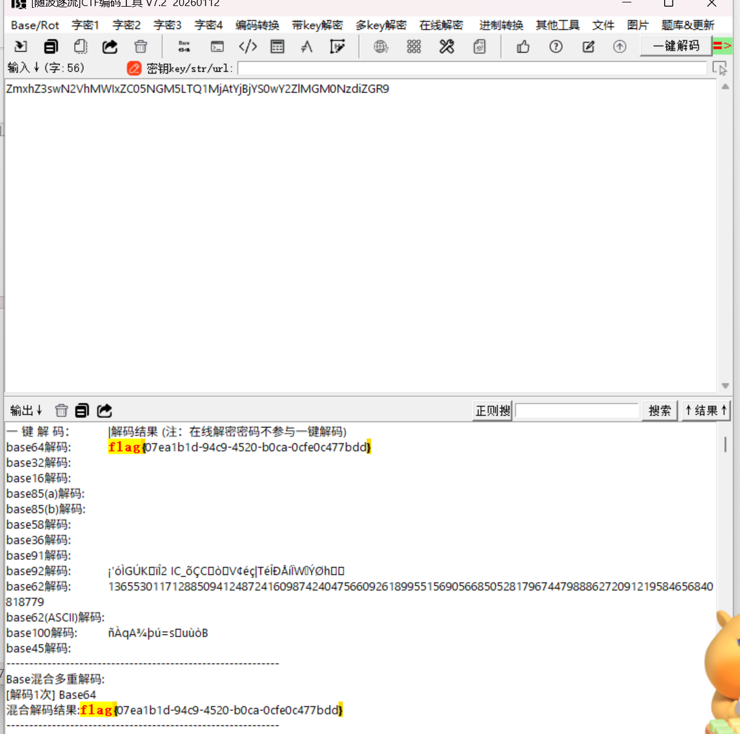Click the nine-dot grid icon
740x734 pixels.
414,46
